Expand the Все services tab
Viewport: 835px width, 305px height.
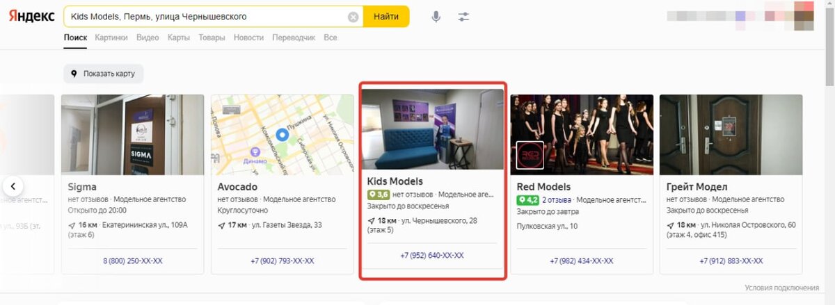pyautogui.click(x=331, y=38)
